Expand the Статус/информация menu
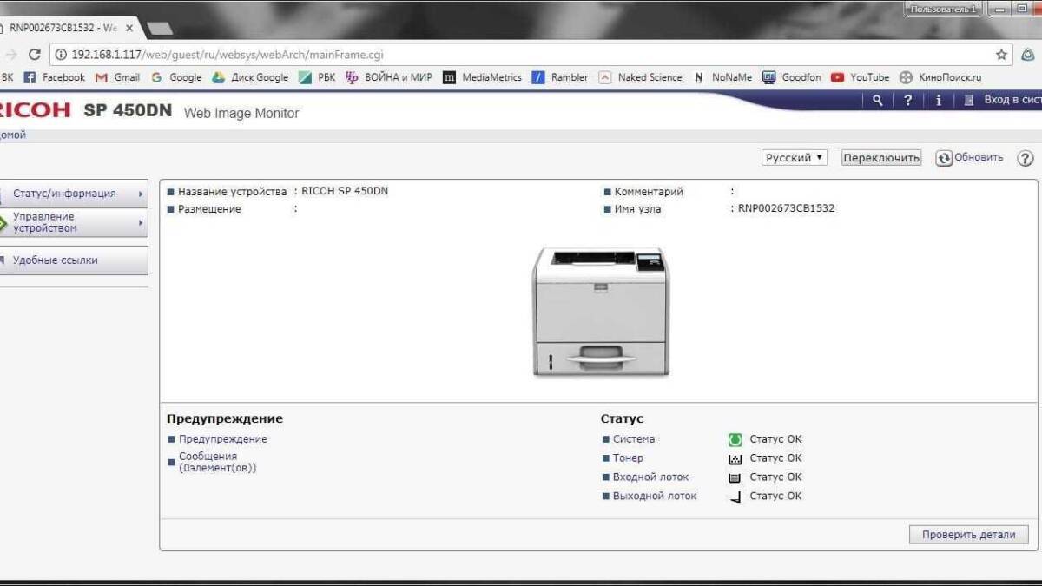This screenshot has width=1042, height=586. point(74,194)
